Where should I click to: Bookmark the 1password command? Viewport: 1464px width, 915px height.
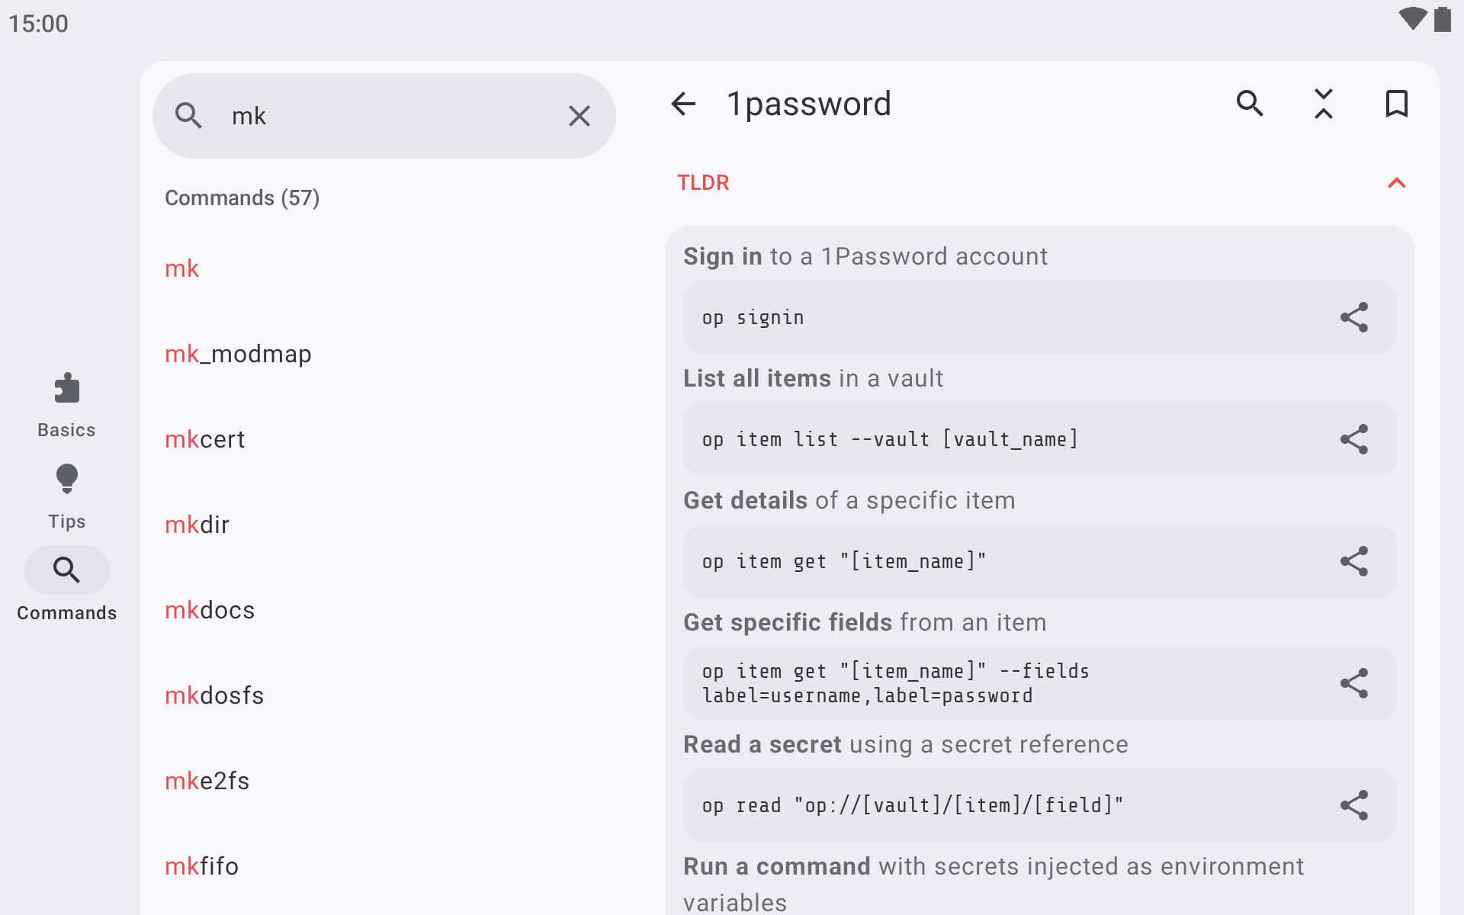coord(1397,104)
